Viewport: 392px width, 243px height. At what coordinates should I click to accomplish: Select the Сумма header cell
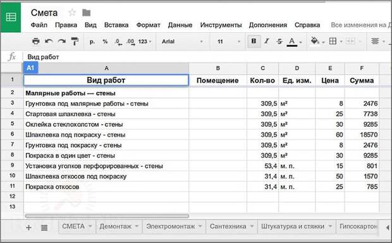[362, 80]
